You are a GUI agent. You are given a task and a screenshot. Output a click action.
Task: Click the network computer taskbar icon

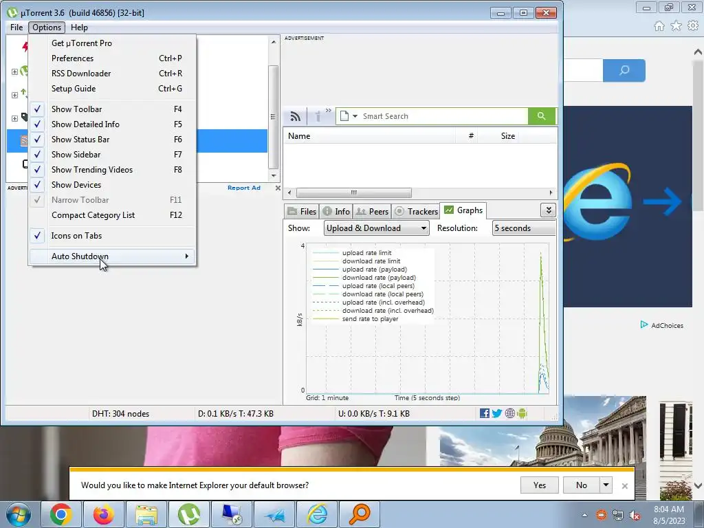(x=232, y=514)
